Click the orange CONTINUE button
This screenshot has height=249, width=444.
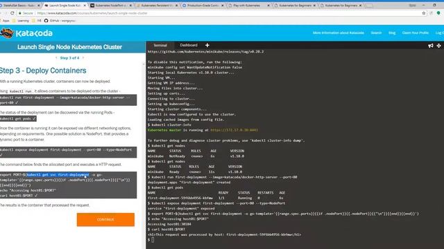105,220
